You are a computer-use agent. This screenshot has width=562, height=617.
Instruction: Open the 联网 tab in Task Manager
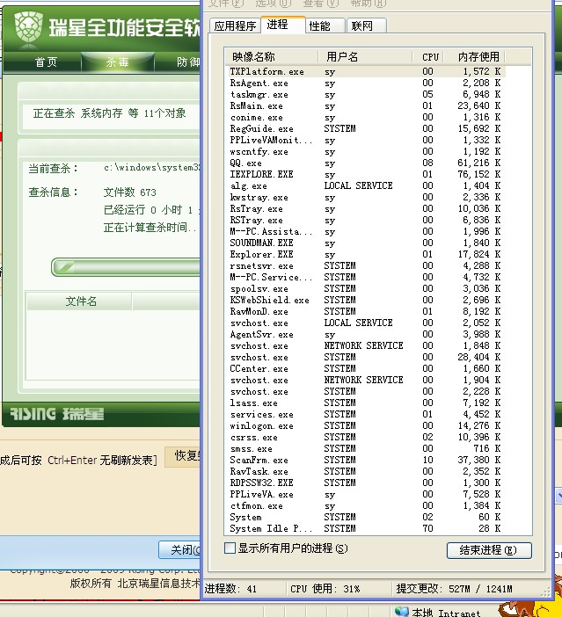366,26
